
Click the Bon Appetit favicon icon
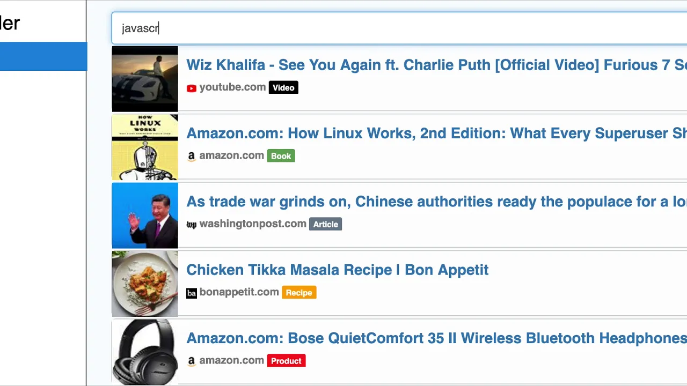point(191,293)
